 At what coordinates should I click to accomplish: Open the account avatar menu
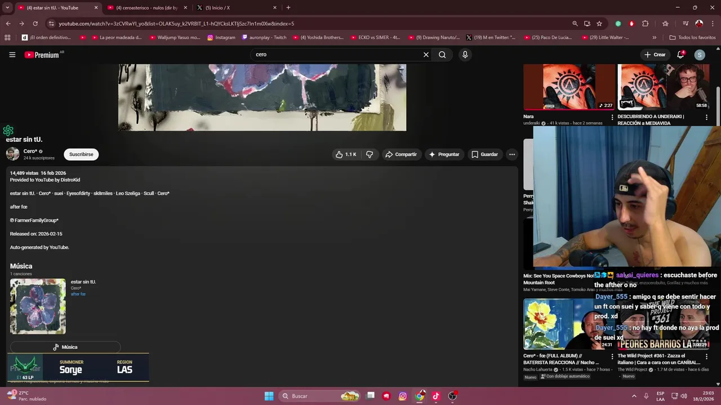pyautogui.click(x=700, y=55)
